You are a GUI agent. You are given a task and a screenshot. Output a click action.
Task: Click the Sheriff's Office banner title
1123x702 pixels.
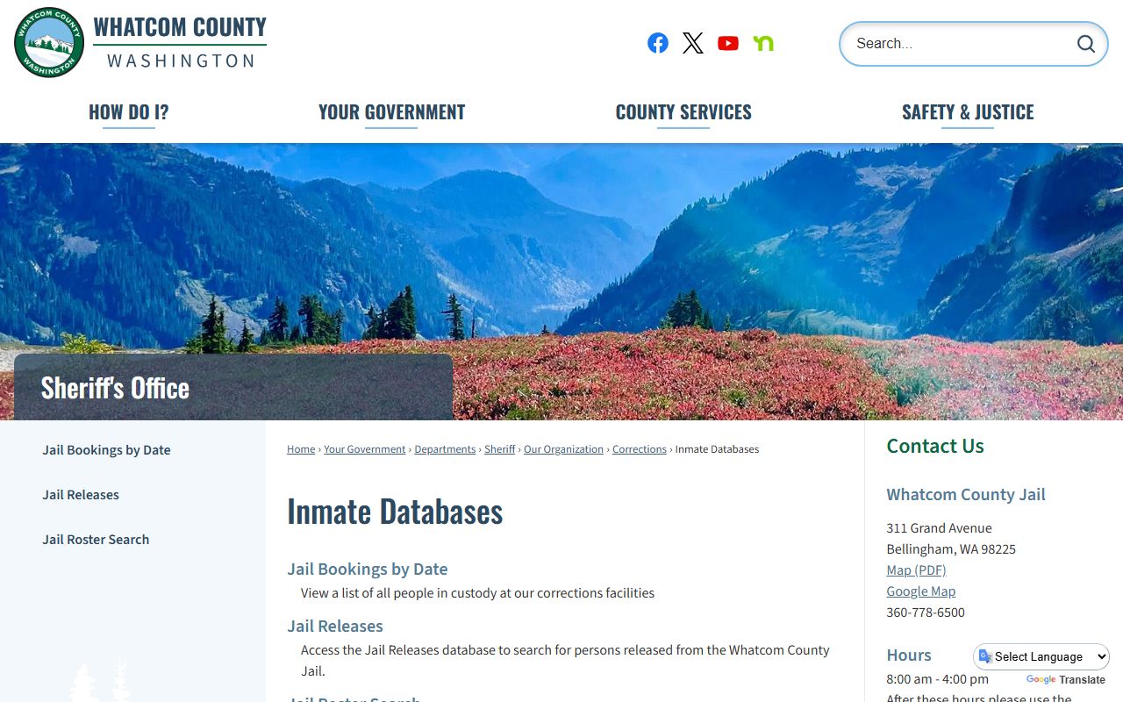(115, 388)
